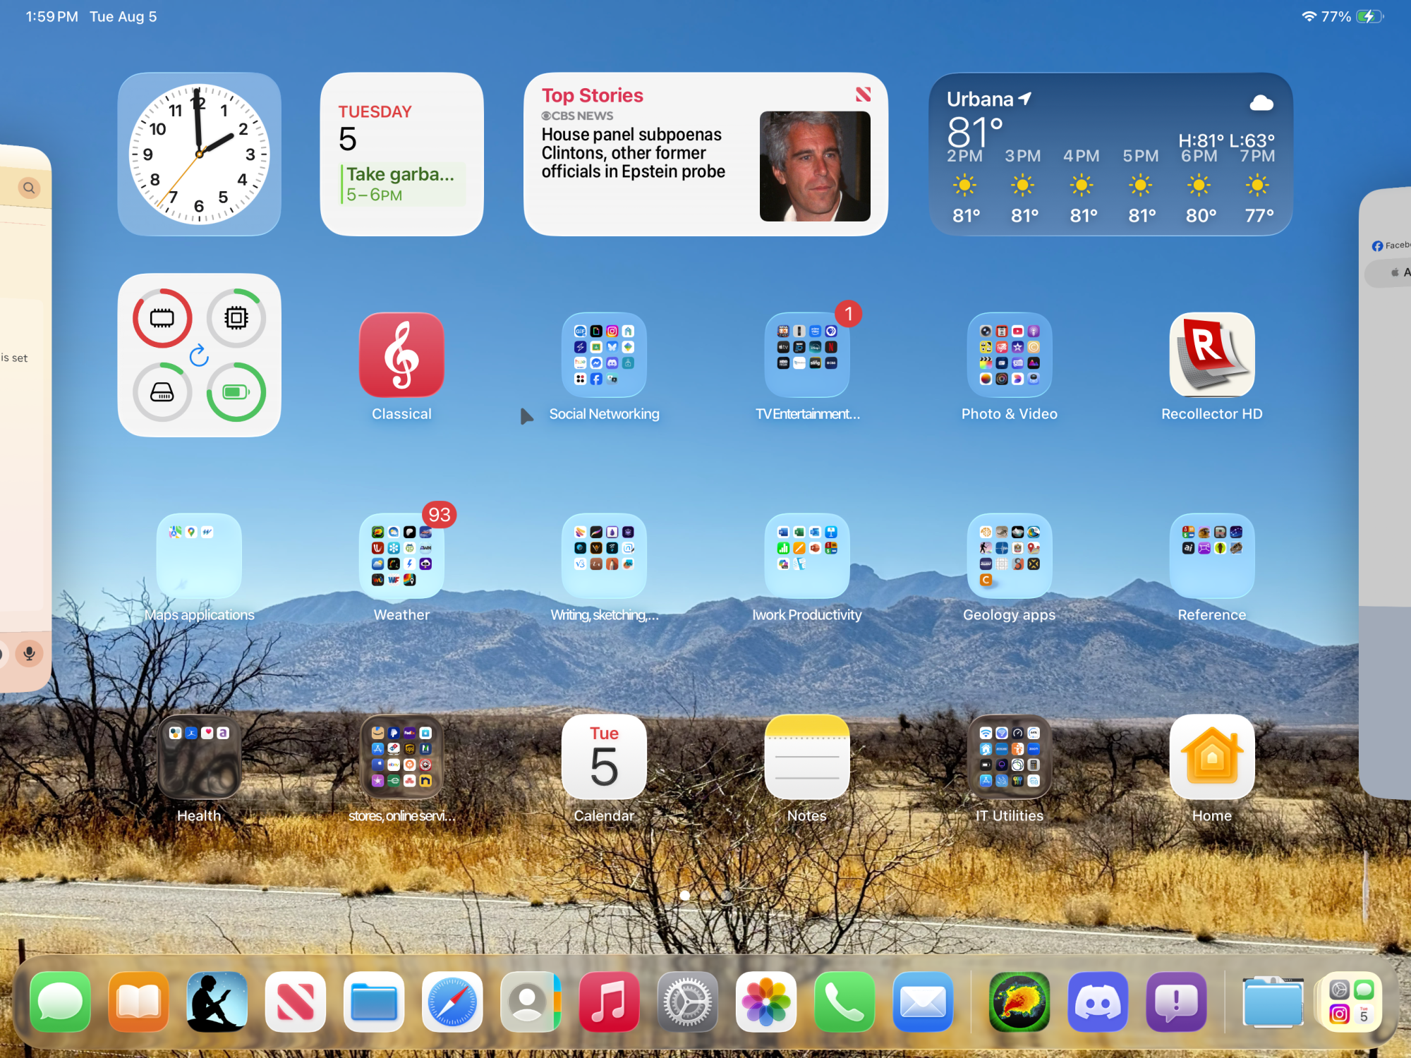Image resolution: width=1411 pixels, height=1058 pixels.
Task: Tap the Take garbage calendar event
Action: pyautogui.click(x=401, y=183)
